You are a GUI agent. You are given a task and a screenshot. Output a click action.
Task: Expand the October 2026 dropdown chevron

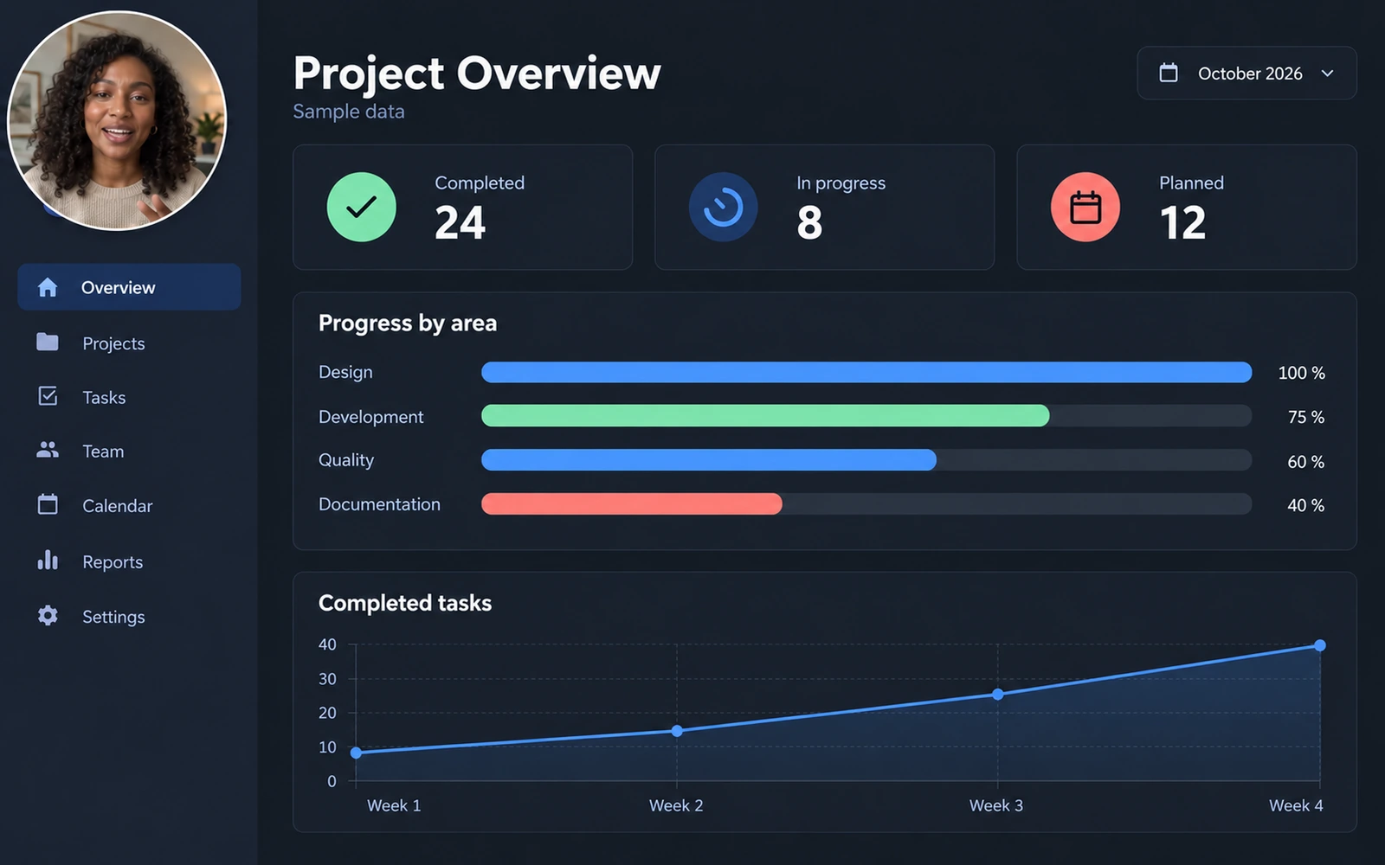click(1327, 74)
